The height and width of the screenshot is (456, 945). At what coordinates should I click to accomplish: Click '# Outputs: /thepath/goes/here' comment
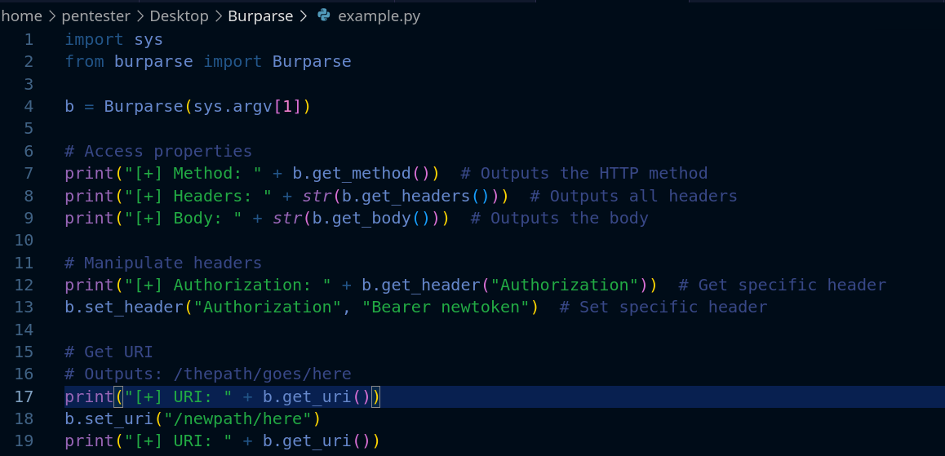coord(208,374)
